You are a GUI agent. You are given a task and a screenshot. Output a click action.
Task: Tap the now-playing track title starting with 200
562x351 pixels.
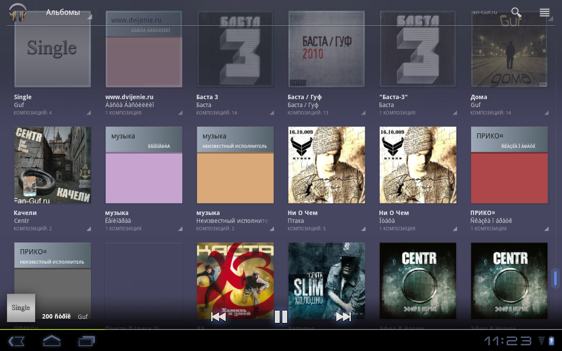(x=56, y=317)
